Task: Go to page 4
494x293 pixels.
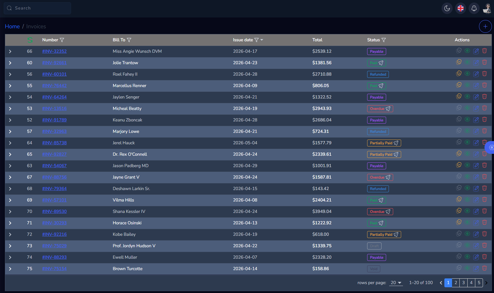Action: coord(471,283)
